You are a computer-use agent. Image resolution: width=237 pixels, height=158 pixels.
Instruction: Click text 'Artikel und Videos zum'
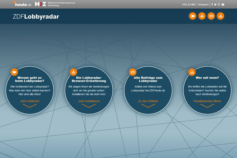coord(148,87)
